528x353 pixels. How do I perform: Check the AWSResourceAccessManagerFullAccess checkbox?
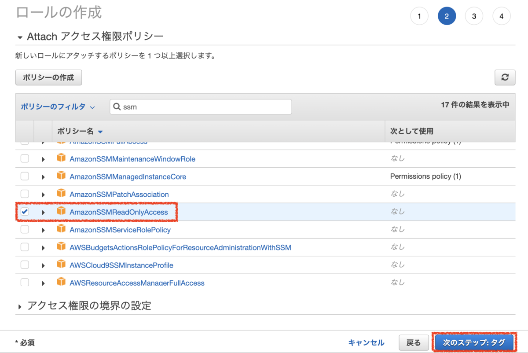[25, 282]
